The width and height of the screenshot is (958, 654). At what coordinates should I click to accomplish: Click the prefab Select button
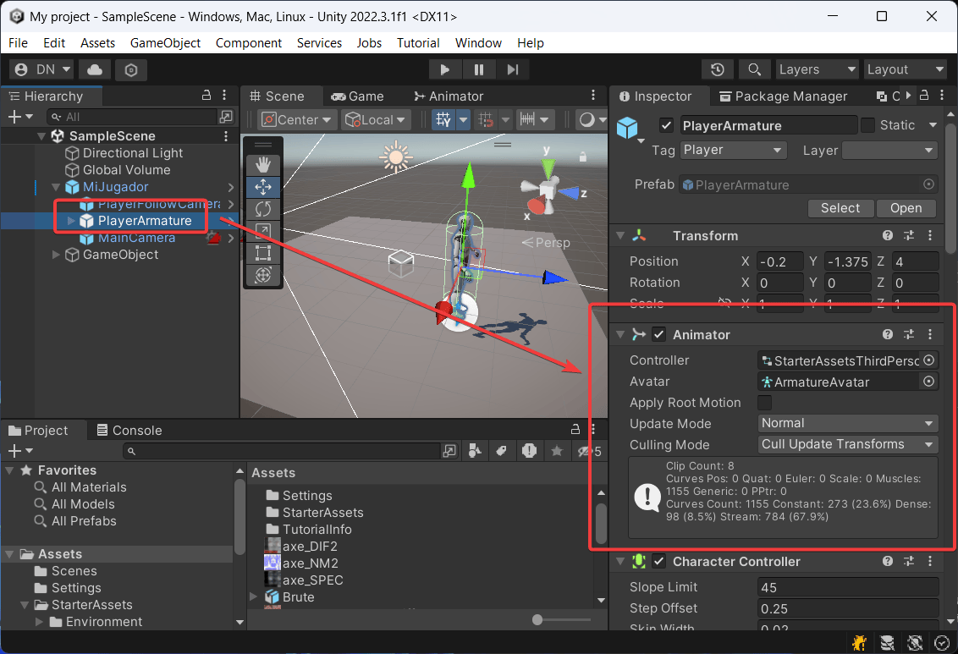point(840,208)
